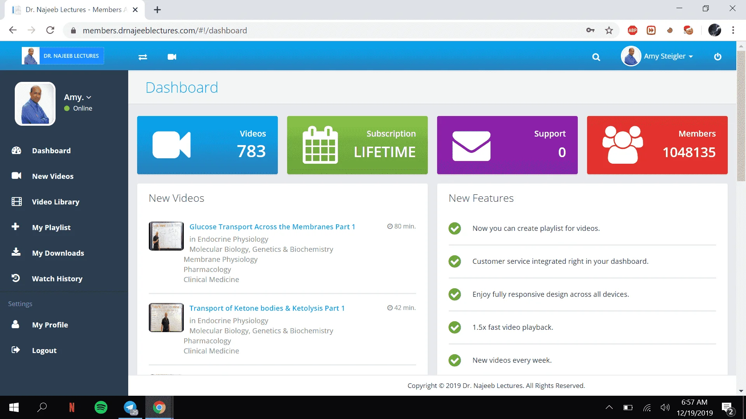Click the power icon in header
The width and height of the screenshot is (746, 419).
pyautogui.click(x=718, y=57)
